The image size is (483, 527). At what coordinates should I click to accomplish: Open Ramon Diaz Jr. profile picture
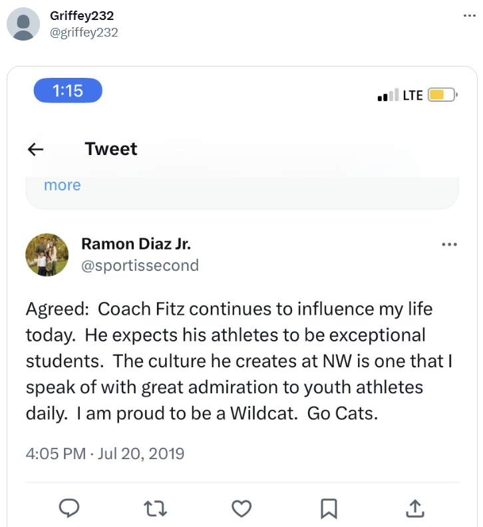coord(47,255)
